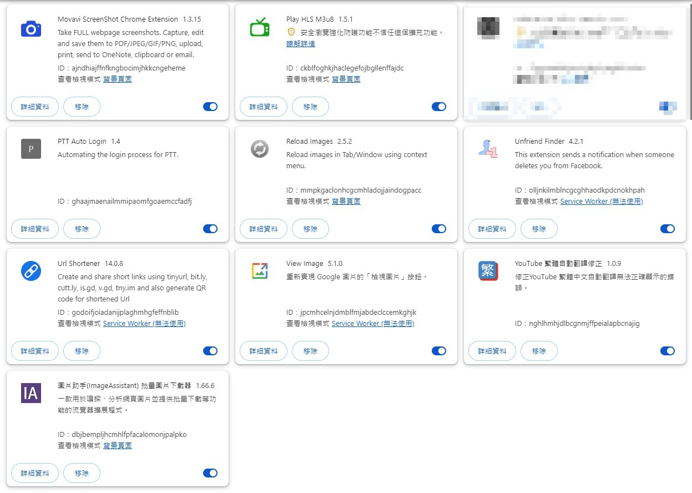Click the YouTube 繁 translation icon

487,271
